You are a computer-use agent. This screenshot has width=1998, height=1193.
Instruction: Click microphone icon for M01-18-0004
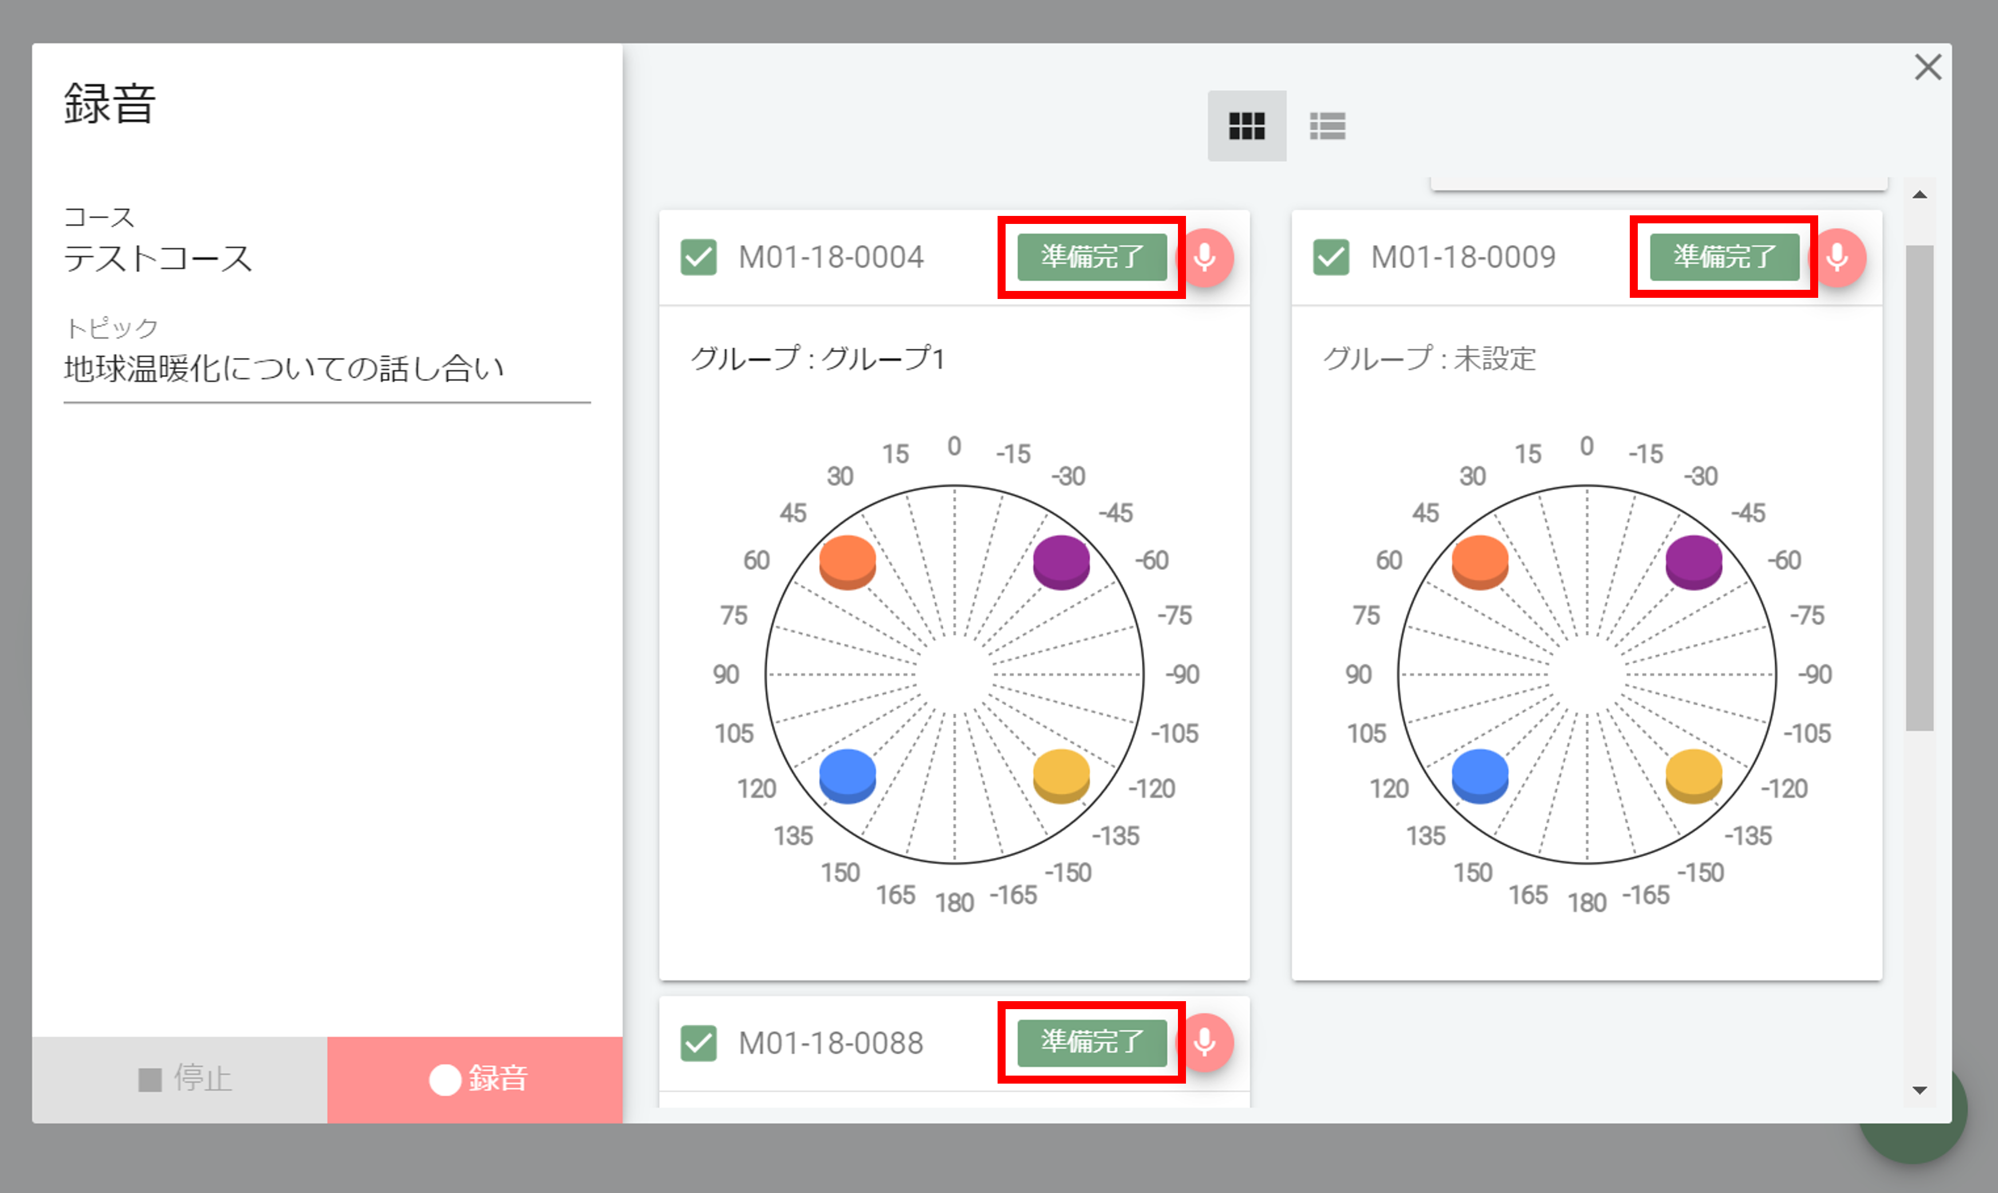tap(1204, 257)
